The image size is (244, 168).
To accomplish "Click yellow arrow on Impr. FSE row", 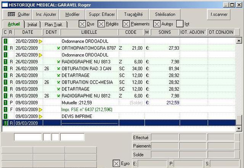I will (x=41, y=109).
